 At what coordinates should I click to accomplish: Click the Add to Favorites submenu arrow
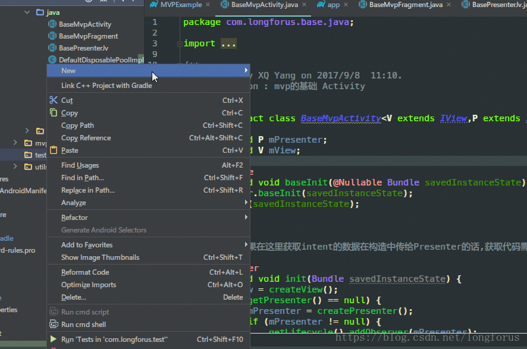coord(246,244)
